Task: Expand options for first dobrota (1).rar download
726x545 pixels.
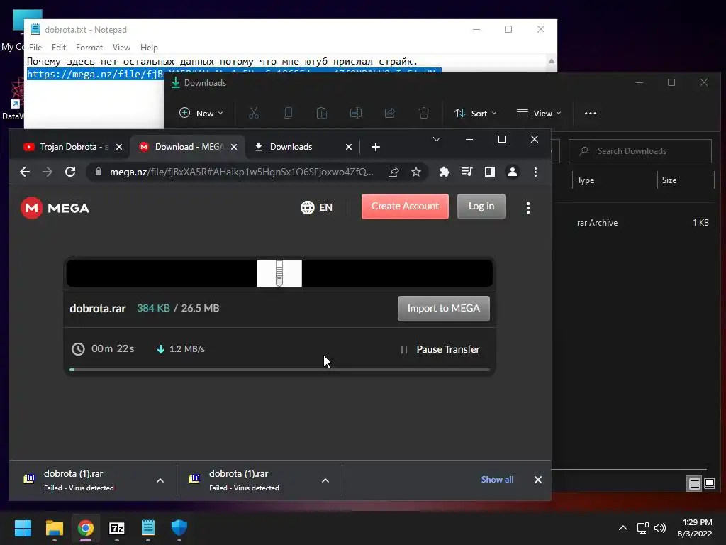Action: 160,480
